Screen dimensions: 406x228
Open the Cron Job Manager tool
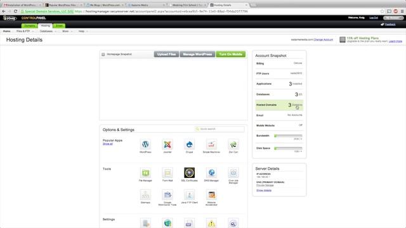(x=233, y=173)
